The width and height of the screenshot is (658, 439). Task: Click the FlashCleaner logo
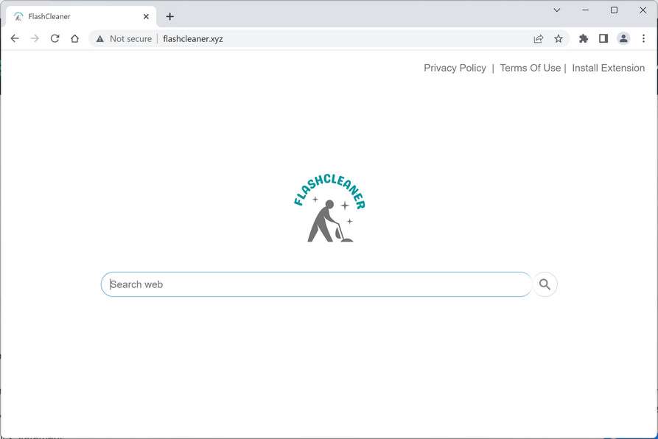[329, 207]
